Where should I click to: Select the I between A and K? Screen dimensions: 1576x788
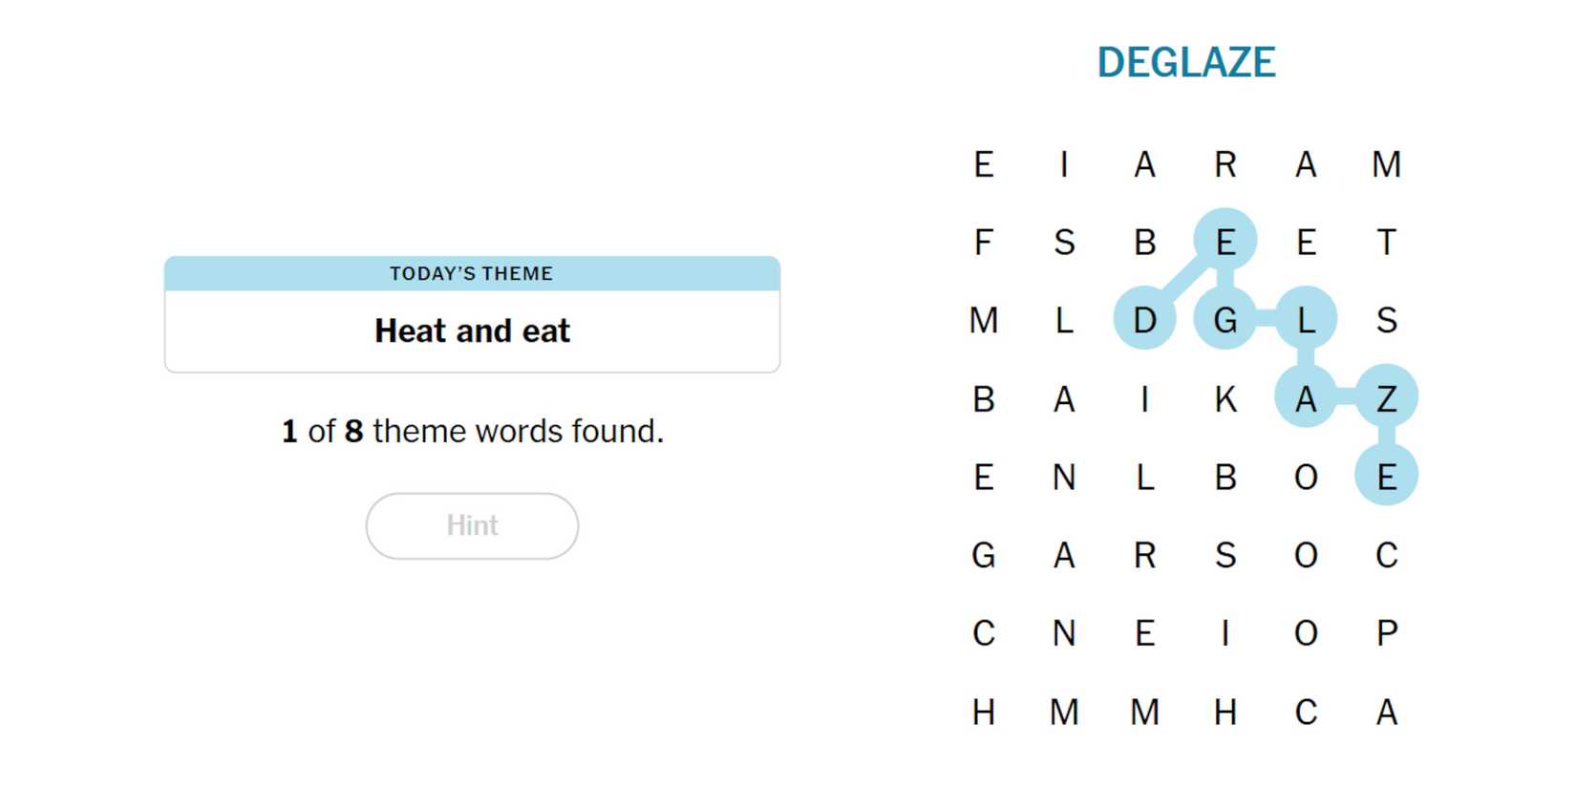pos(1144,398)
